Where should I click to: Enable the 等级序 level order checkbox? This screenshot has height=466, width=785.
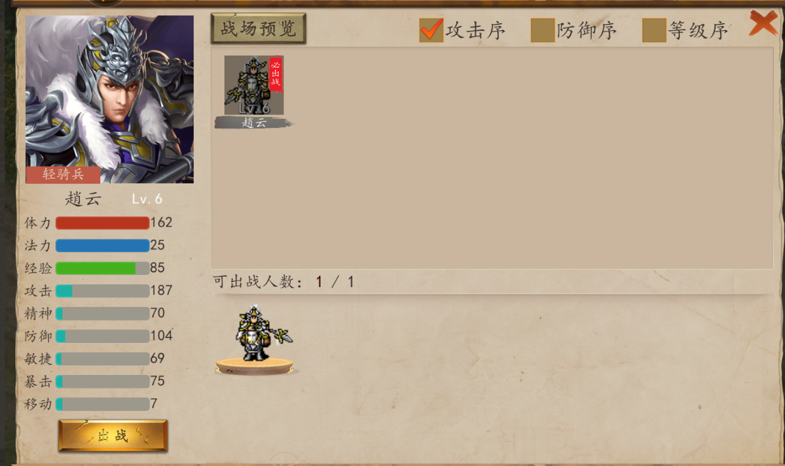pyautogui.click(x=654, y=30)
